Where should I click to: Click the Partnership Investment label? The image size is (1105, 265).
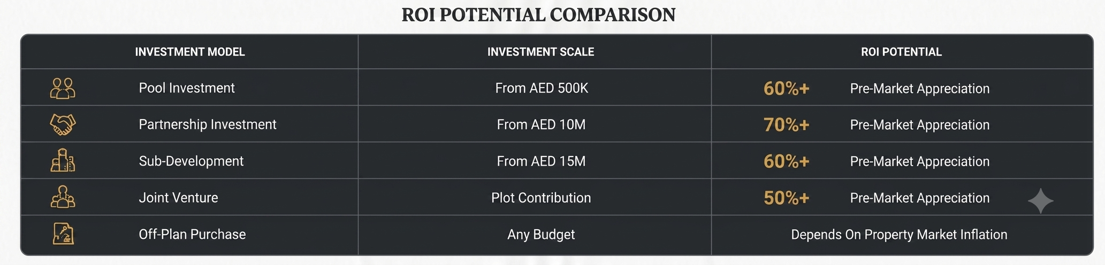click(x=208, y=124)
